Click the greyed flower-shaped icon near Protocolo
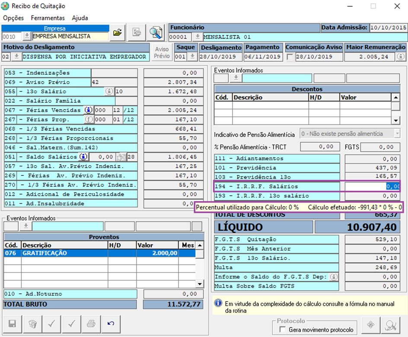This screenshot has height=337, width=408. pyautogui.click(x=370, y=325)
